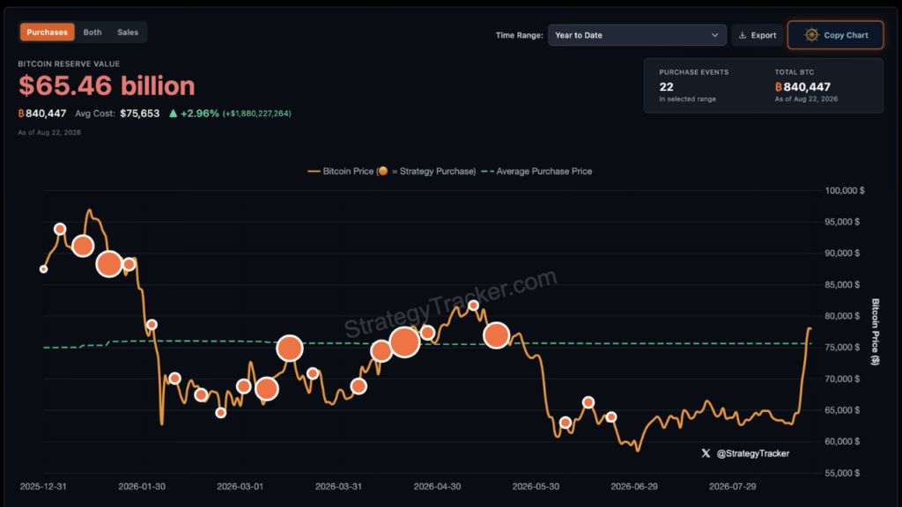902x507 pixels.
Task: Click the Copy Chart button
Action: click(835, 35)
